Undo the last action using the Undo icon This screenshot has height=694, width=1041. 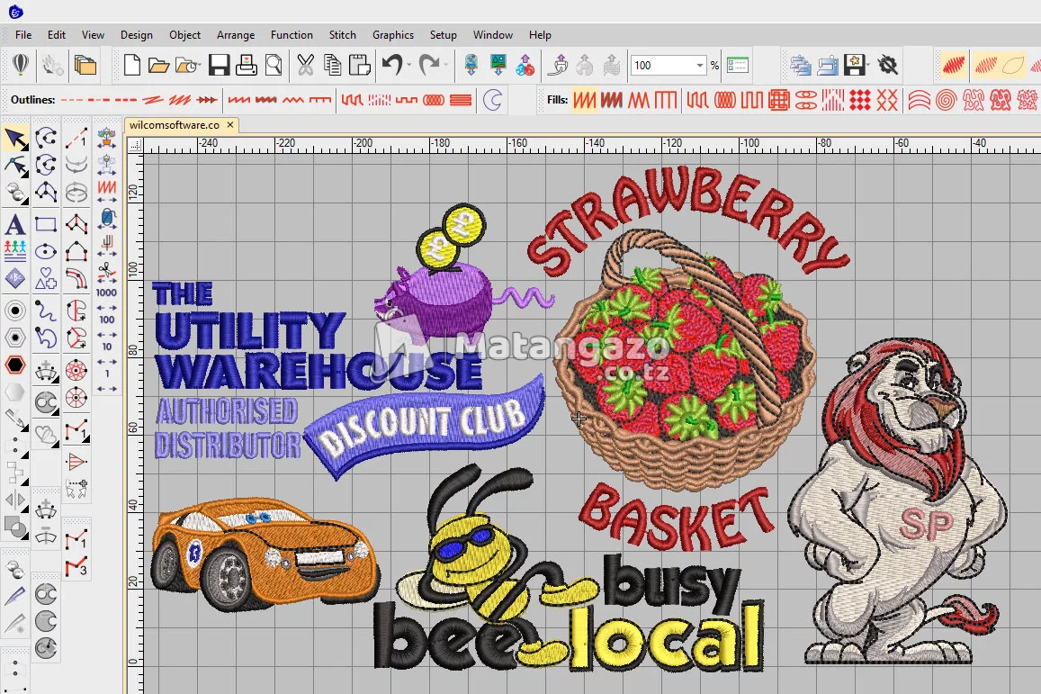click(x=392, y=65)
